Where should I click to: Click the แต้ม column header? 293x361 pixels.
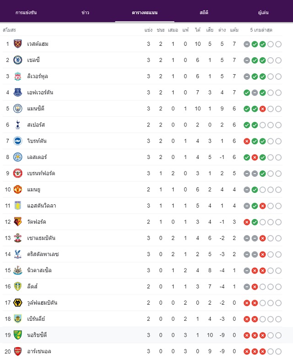(234, 30)
